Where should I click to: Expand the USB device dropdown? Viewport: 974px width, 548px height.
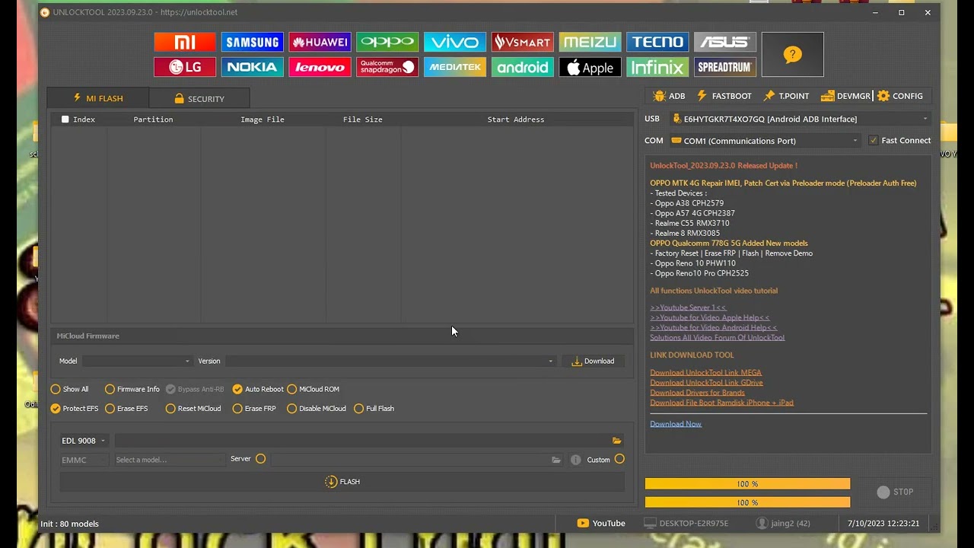[x=925, y=119]
